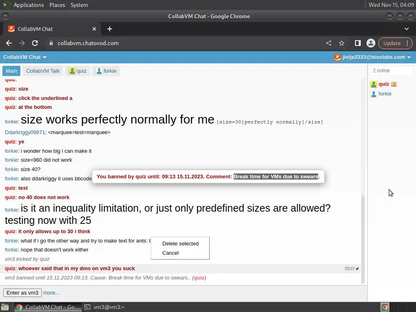Screen dimensions: 416x312
Task: Click the ban notification popup message
Action: coord(208,177)
